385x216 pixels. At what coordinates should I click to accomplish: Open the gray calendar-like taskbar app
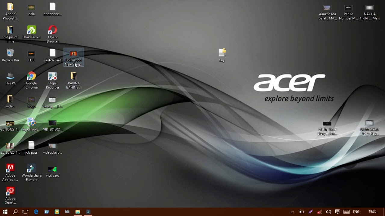(x=67, y=212)
